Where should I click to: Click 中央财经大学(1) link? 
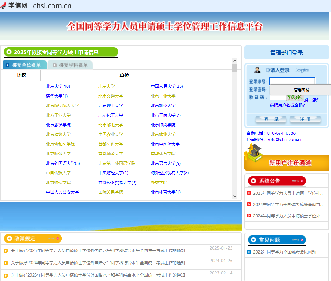(x=113, y=173)
